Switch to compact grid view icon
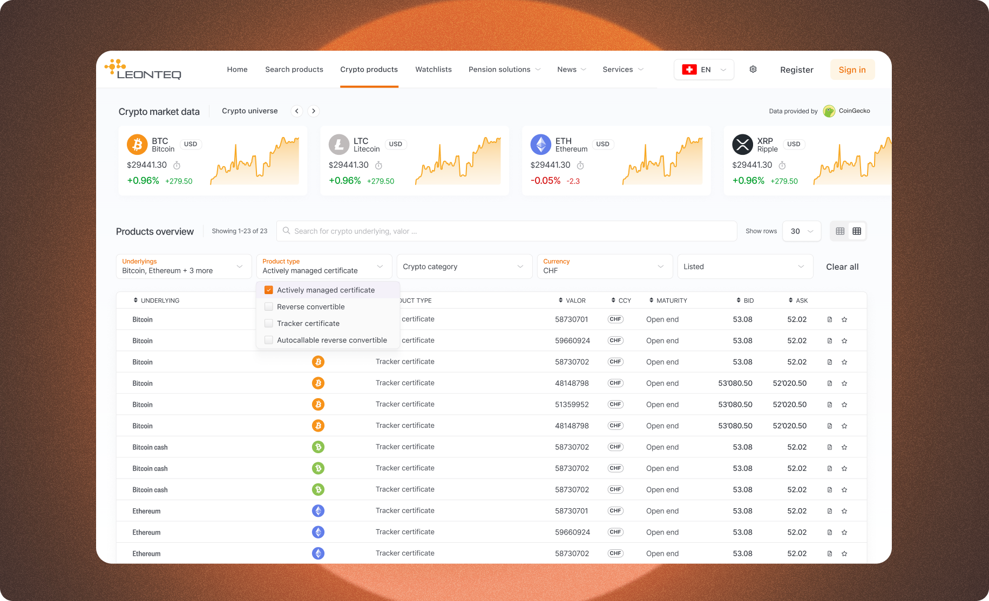The height and width of the screenshot is (601, 989). [857, 230]
